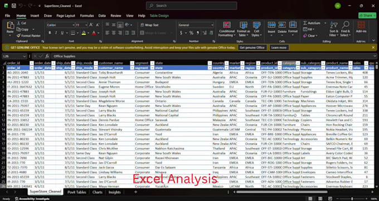This screenshot has height=201, width=379.
Task: Switch to the Data ribbon tab
Action: 102,16
